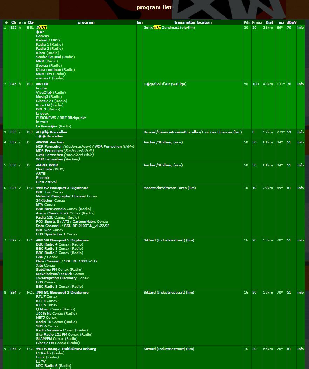Image resolution: width=309 pixels, height=369 pixels.
Task: Select the '#WDR-Aachen' multiplex name
Action: 50,142
